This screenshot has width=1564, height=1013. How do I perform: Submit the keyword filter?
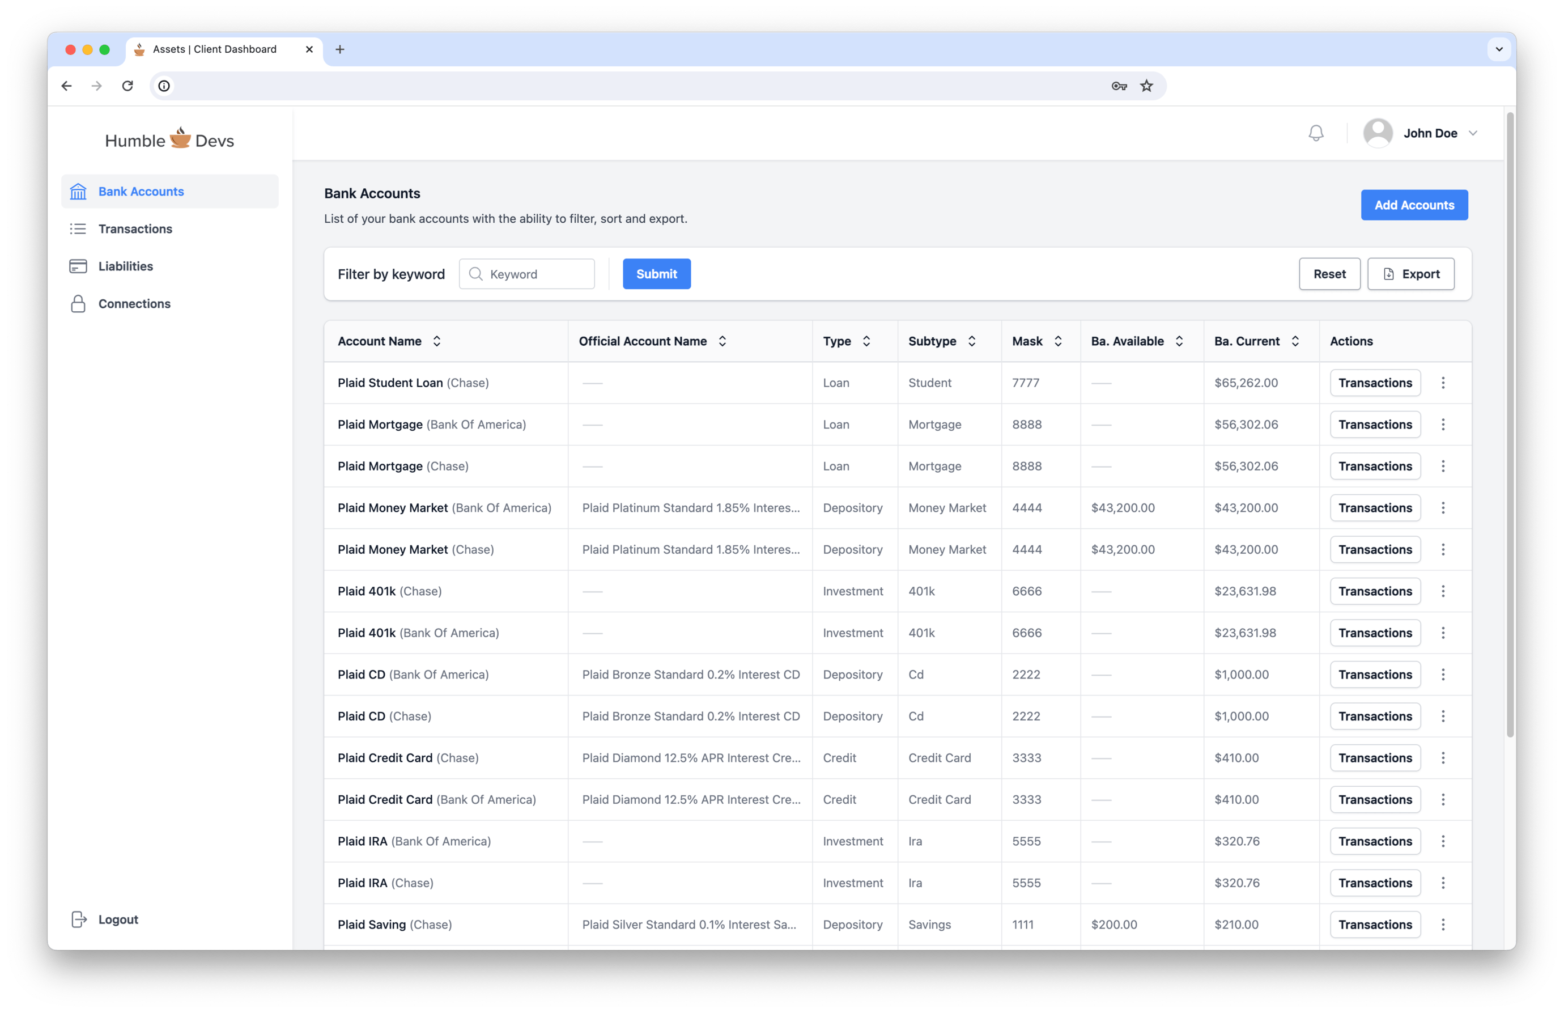click(657, 274)
